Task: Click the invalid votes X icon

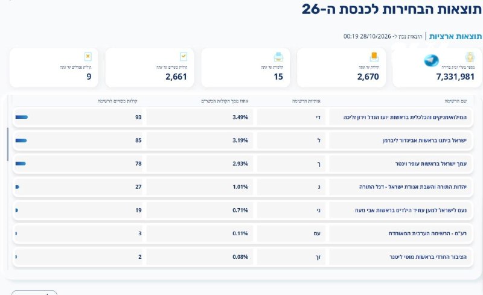Action: click(88, 57)
